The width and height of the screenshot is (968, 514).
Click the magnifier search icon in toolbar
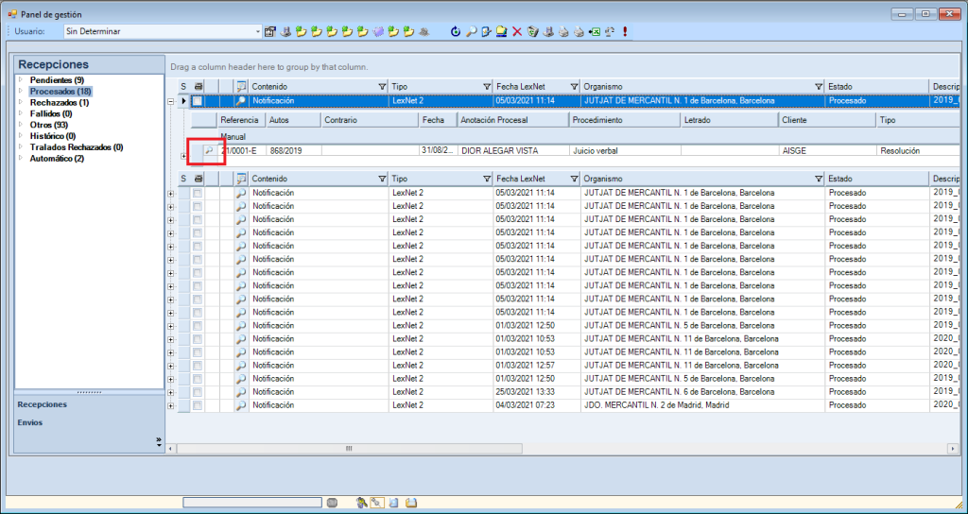tap(470, 31)
